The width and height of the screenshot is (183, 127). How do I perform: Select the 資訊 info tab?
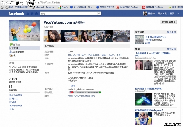[x=16, y=48]
